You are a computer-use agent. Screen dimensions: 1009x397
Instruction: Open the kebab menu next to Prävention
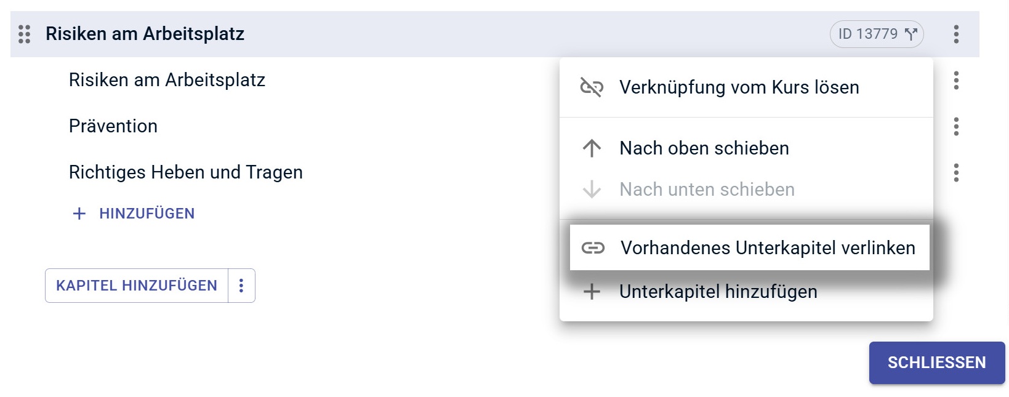pos(957,127)
